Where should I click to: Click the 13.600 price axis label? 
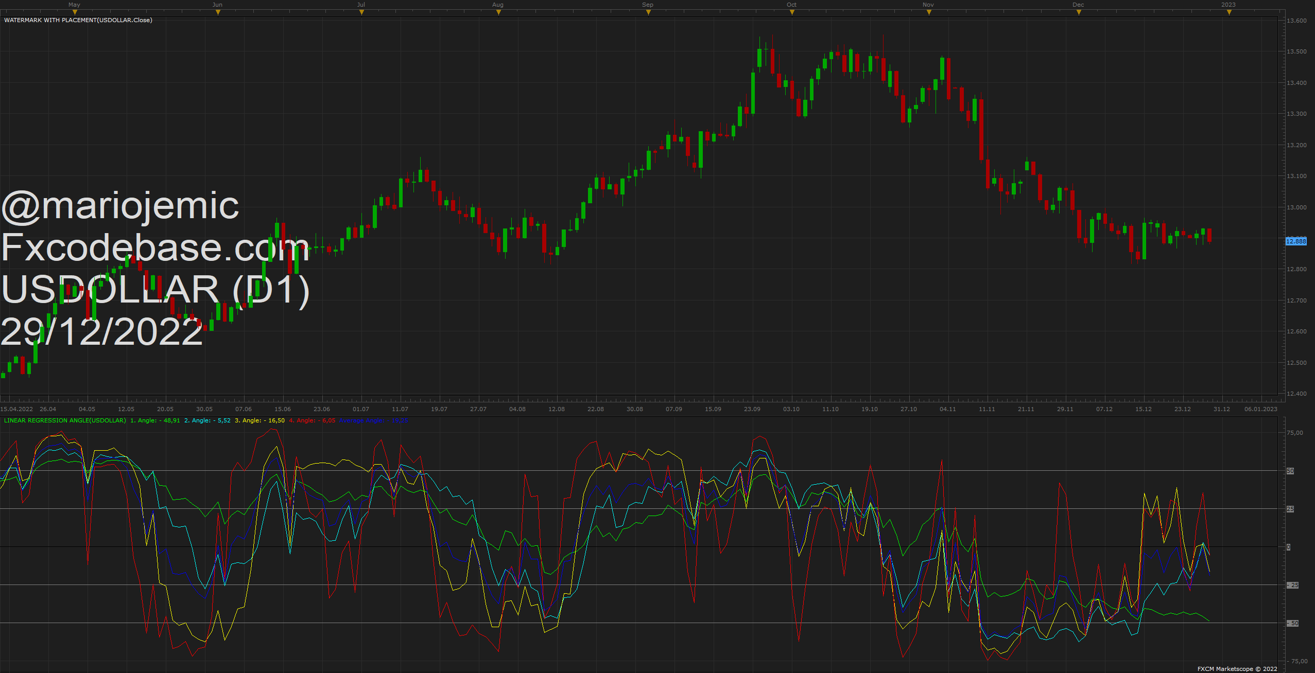1296,21
